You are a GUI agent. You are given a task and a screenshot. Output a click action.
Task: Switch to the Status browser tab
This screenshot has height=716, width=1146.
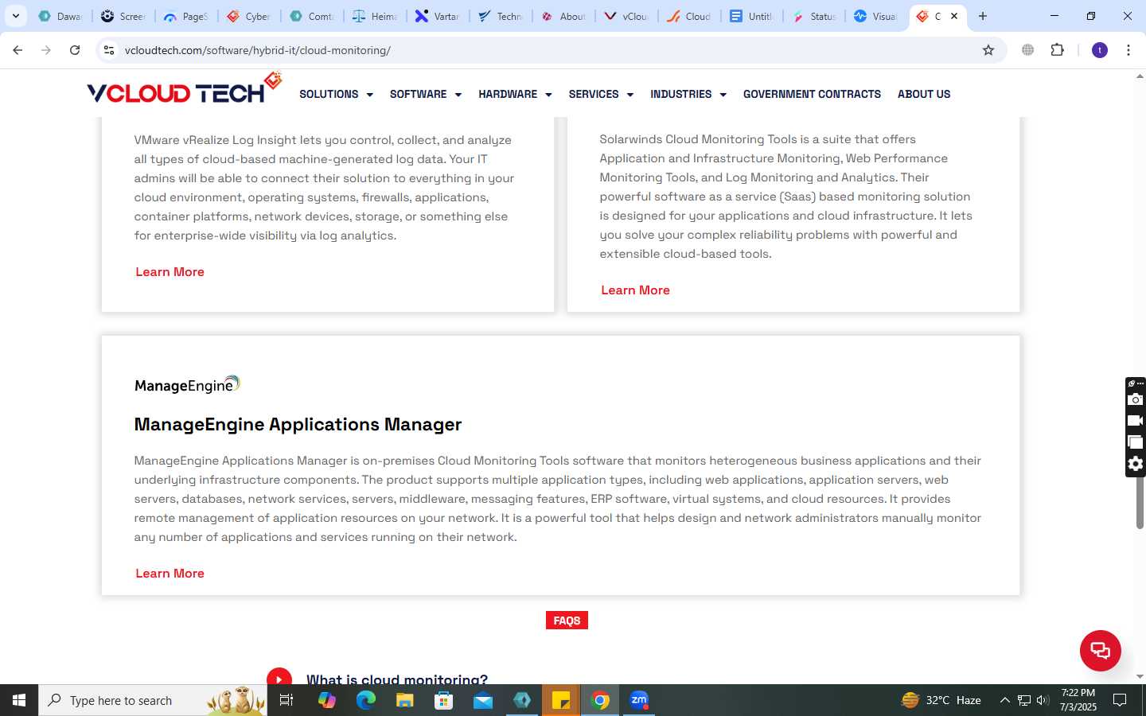coord(814,16)
